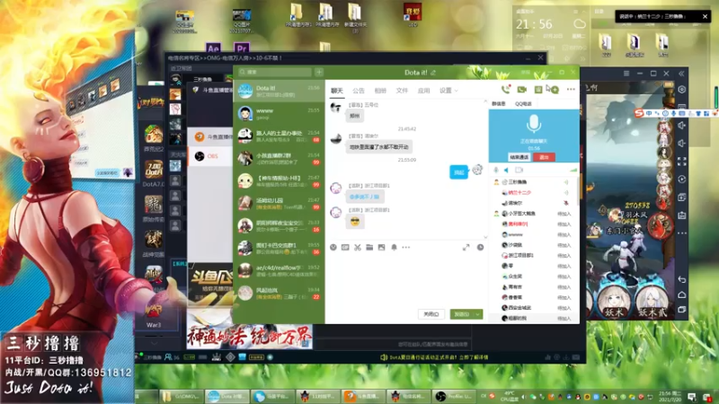The height and width of the screenshot is (404, 719).
Task: Collapse the emulator sidebar double-arrow
Action: point(681,74)
